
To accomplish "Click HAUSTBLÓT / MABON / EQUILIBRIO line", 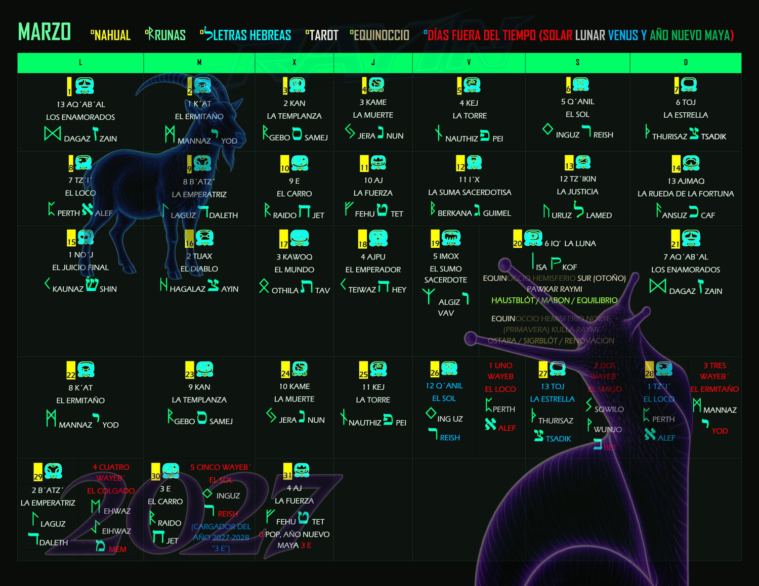I will (555, 300).
